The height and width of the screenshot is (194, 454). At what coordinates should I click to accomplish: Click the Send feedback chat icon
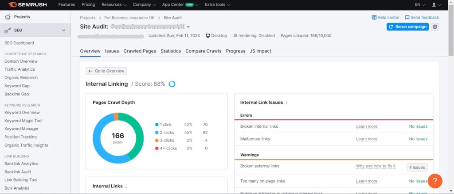click(x=407, y=18)
